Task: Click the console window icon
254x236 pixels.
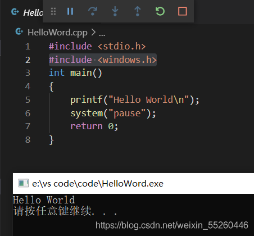Action: (24, 183)
